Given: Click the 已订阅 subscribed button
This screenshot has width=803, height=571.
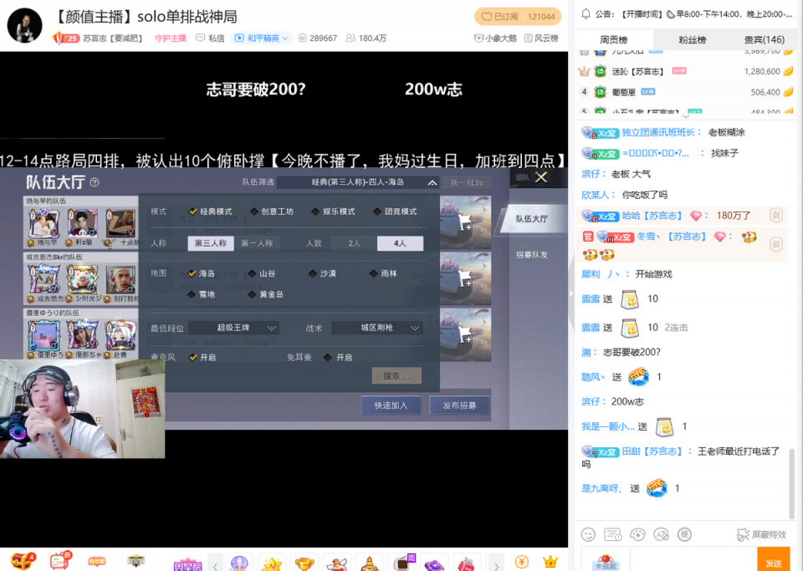Looking at the screenshot, I should [x=518, y=17].
